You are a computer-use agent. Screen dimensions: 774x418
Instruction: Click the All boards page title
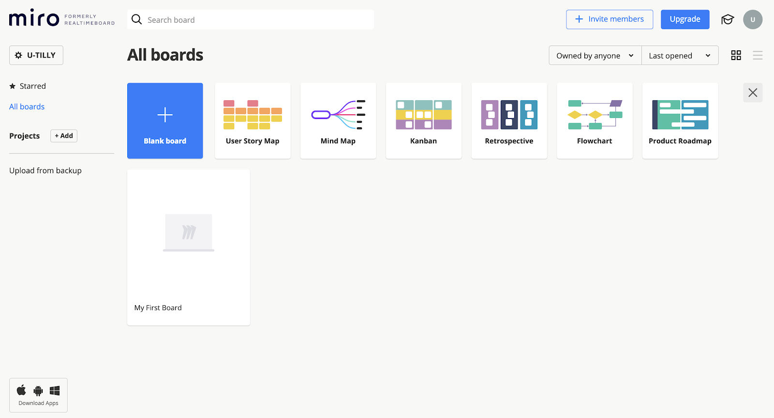[x=165, y=55]
